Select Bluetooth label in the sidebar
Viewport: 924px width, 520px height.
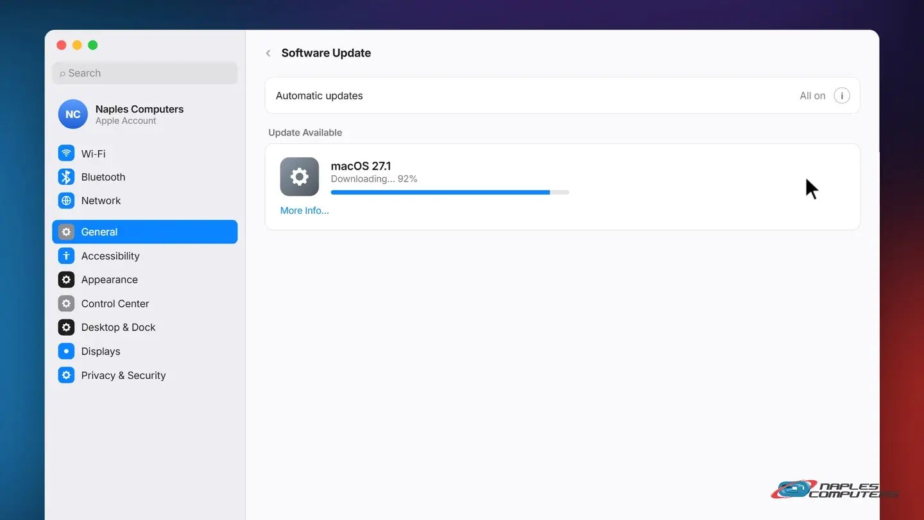point(103,177)
